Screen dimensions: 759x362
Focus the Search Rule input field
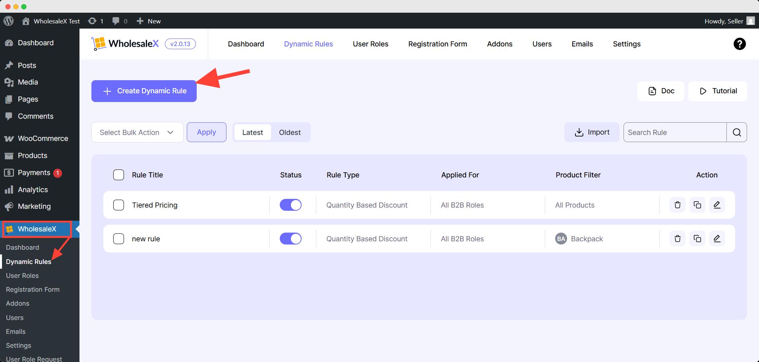pos(675,132)
